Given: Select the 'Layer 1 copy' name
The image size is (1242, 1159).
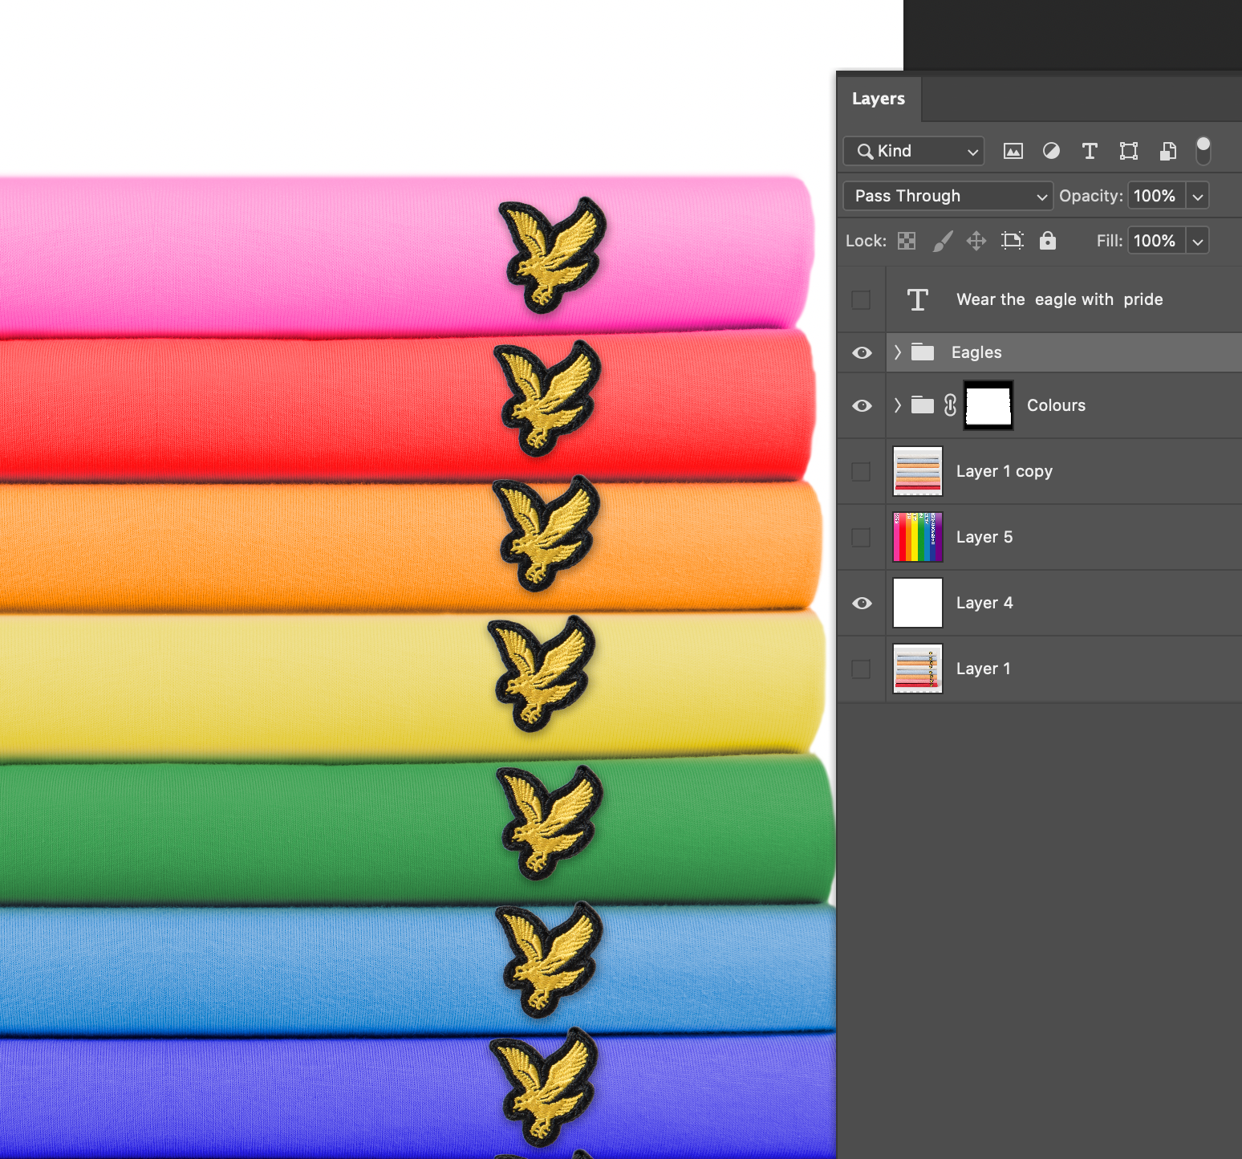Looking at the screenshot, I should [1005, 471].
